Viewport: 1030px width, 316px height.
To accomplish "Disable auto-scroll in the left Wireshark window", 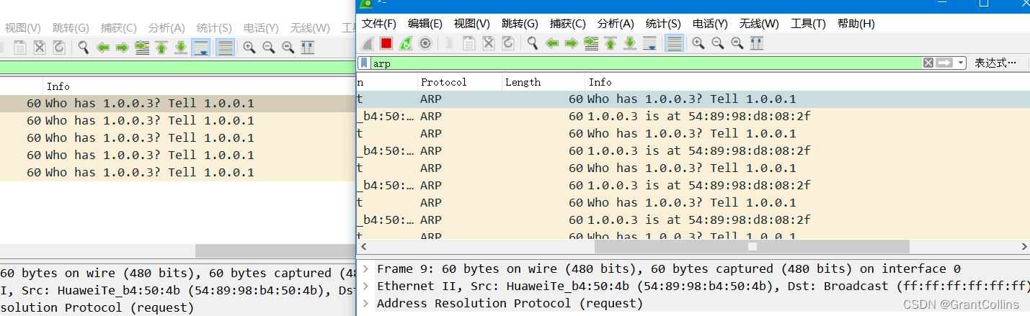I will coord(201,48).
